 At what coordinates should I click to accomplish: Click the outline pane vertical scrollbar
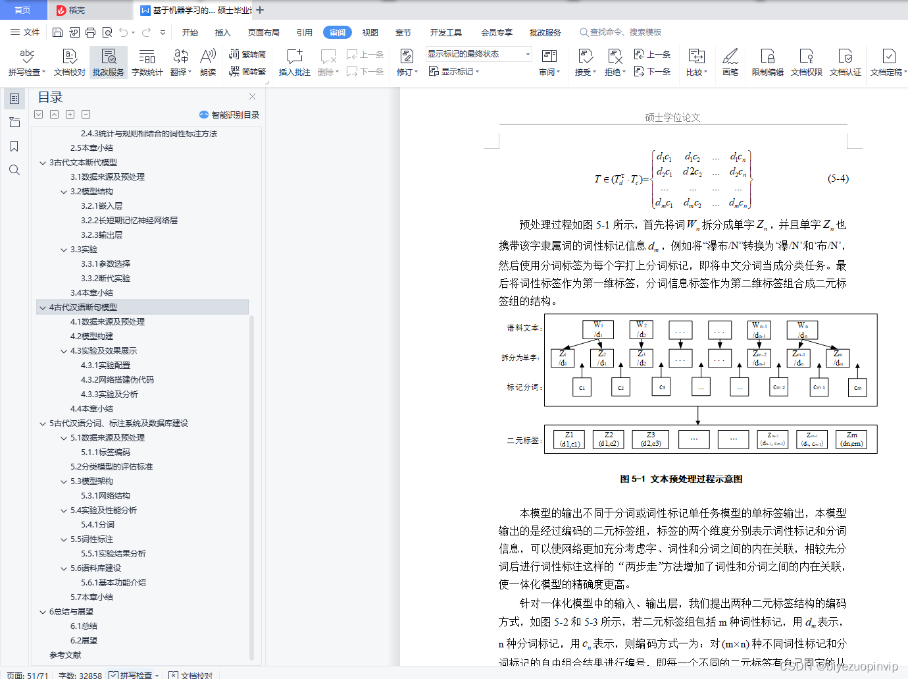[251, 487]
